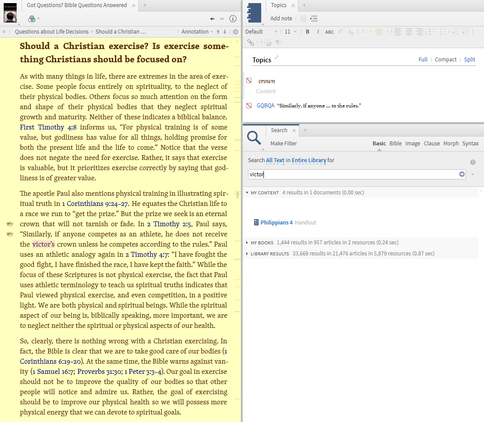Open the Default style dropdown
The width and height of the screenshot is (484, 422).
pyautogui.click(x=261, y=32)
